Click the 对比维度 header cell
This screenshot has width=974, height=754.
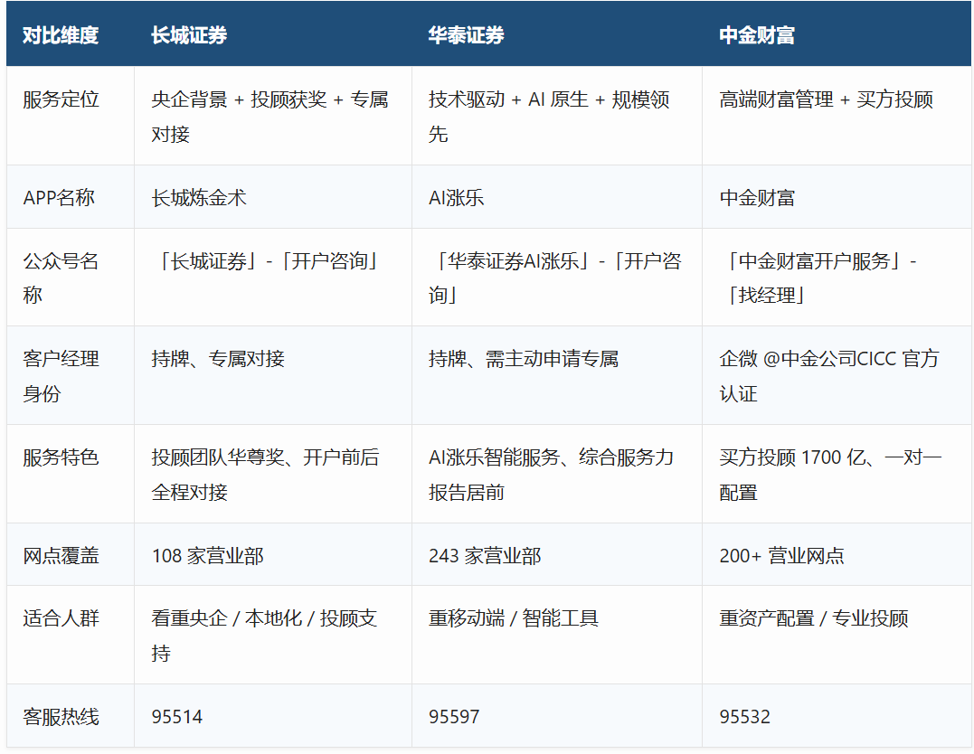(x=71, y=34)
